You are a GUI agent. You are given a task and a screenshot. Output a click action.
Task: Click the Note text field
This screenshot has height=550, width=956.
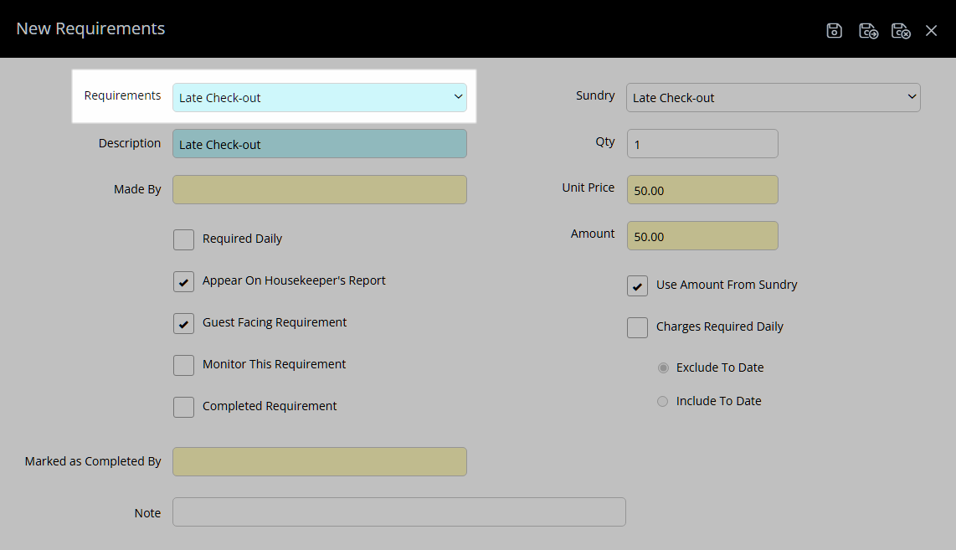pyautogui.click(x=398, y=512)
